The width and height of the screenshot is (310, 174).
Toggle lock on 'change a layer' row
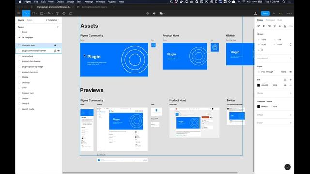55,45
